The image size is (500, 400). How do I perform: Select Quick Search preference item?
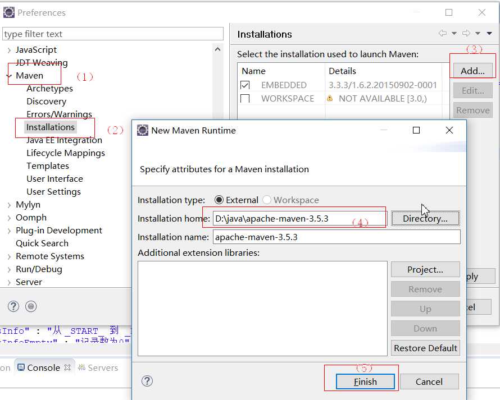[42, 243]
